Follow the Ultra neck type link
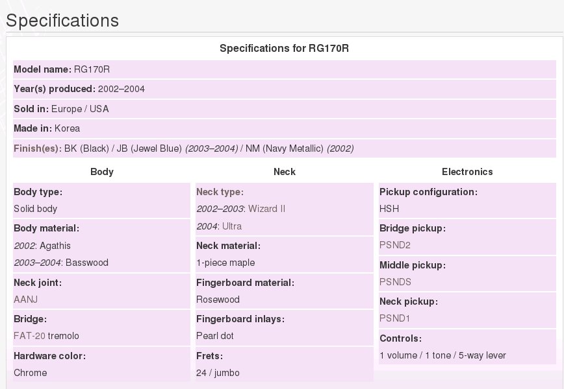This screenshot has height=389, width=564. coord(233,226)
